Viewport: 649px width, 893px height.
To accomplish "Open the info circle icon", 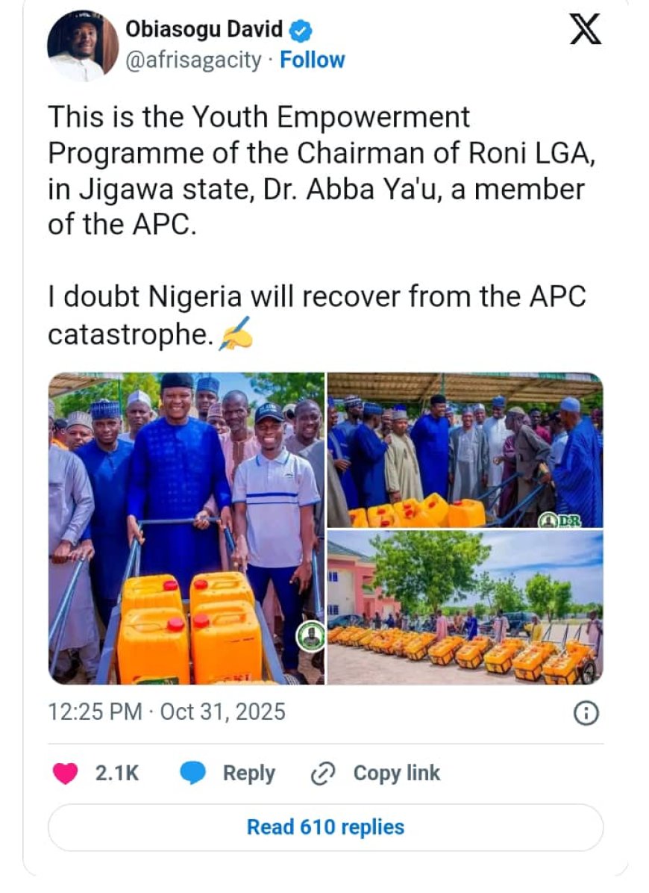I will (x=586, y=714).
